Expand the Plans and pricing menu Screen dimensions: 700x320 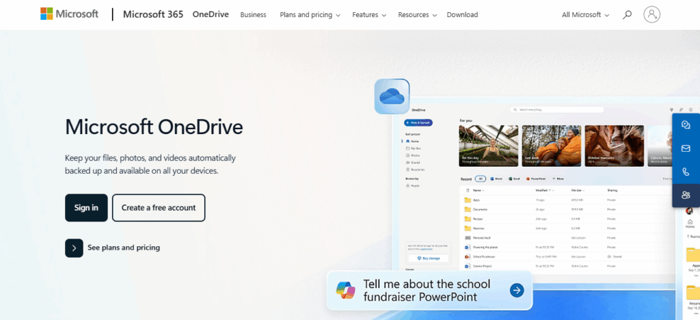(x=310, y=15)
